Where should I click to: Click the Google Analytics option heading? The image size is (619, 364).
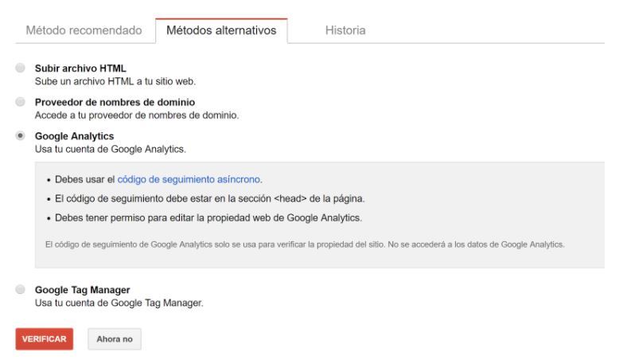click(x=74, y=136)
